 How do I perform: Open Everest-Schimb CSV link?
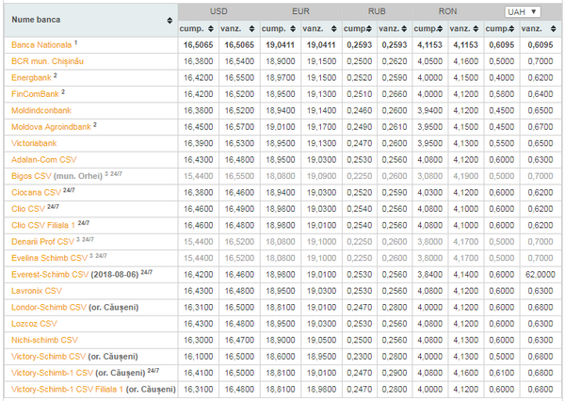(x=50, y=275)
